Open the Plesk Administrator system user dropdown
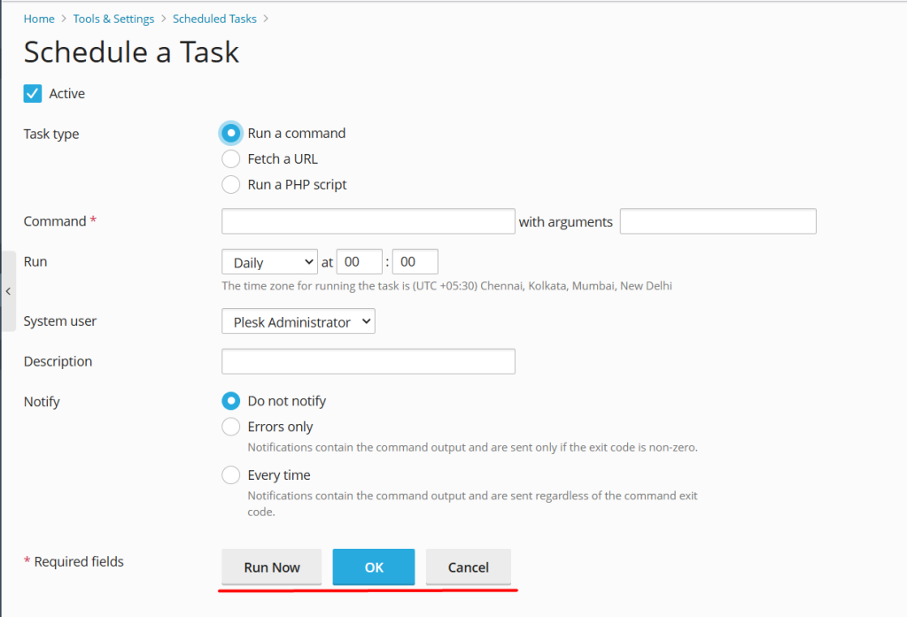This screenshot has height=617, width=907. (298, 321)
